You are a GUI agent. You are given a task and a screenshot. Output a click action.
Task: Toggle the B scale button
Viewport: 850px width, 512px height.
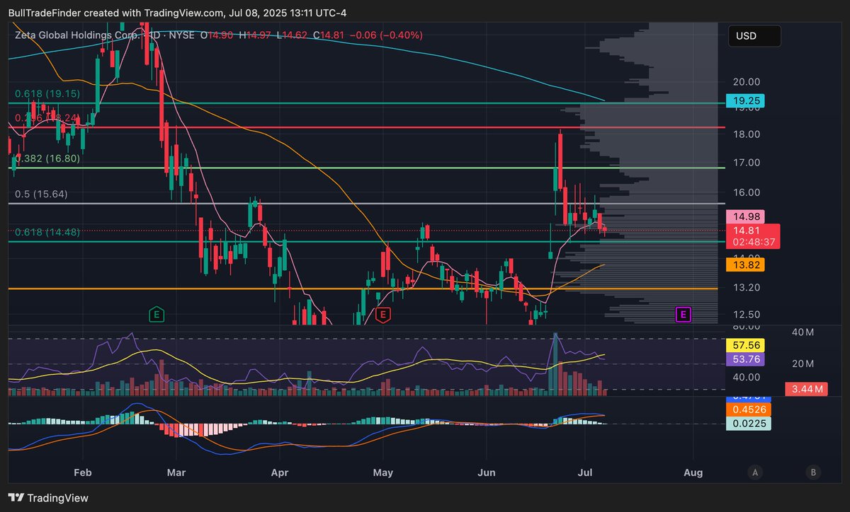[813, 472]
